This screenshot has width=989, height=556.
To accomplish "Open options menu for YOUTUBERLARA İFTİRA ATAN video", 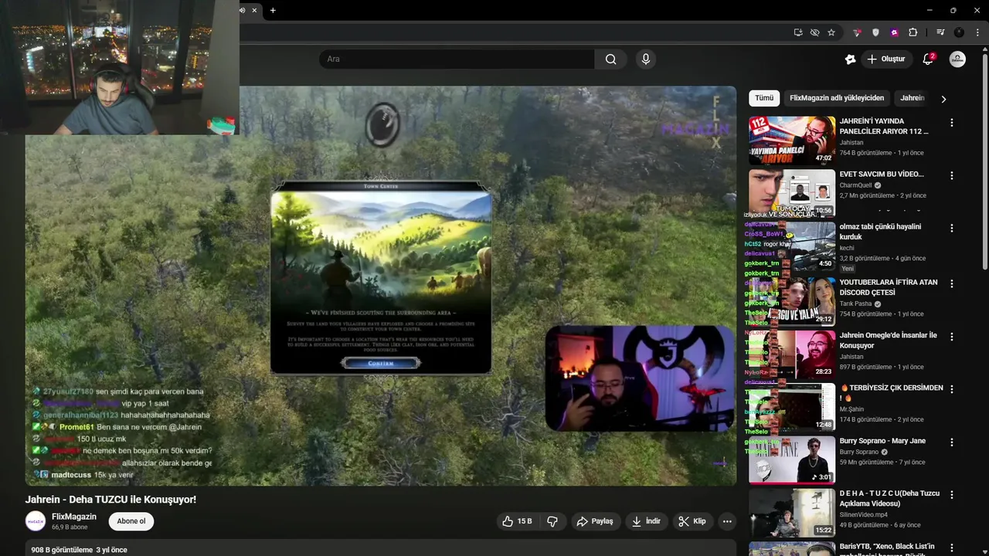I will pos(951,283).
